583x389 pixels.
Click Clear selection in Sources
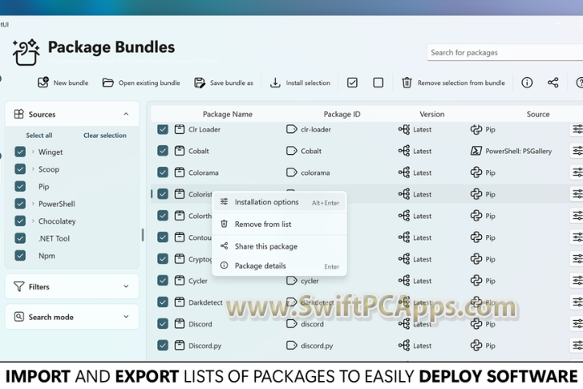(104, 135)
